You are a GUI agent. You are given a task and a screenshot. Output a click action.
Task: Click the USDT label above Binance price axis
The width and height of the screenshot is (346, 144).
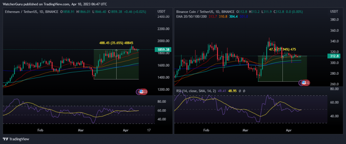333,11
